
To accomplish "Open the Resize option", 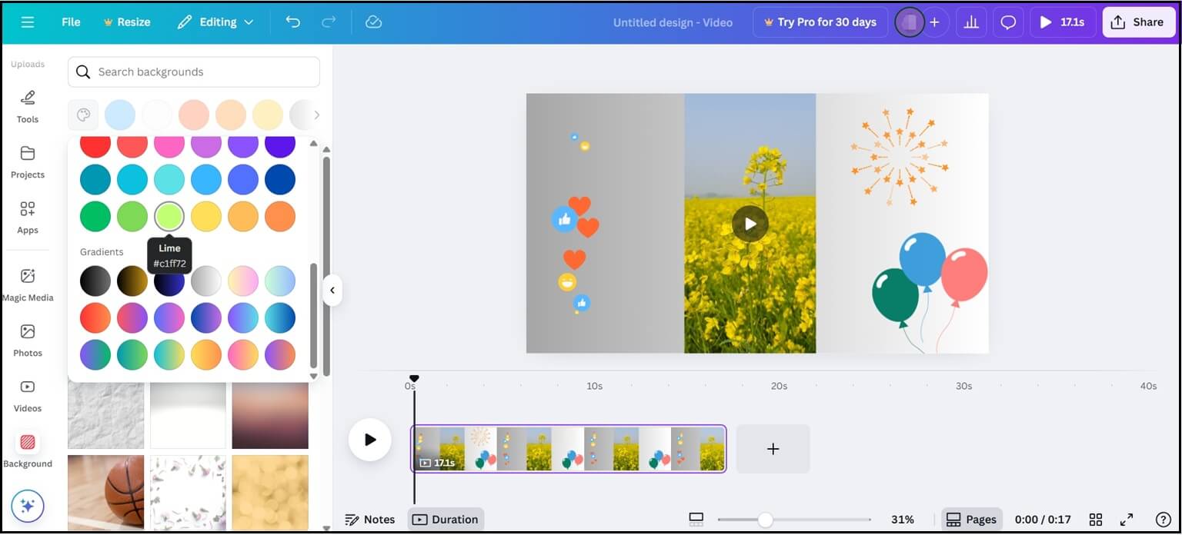I will pos(127,22).
